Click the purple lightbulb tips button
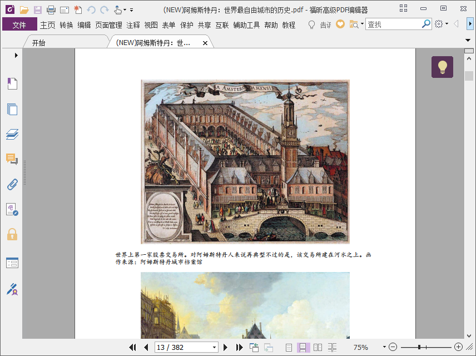Screen dimensions: 476x356 (442, 67)
